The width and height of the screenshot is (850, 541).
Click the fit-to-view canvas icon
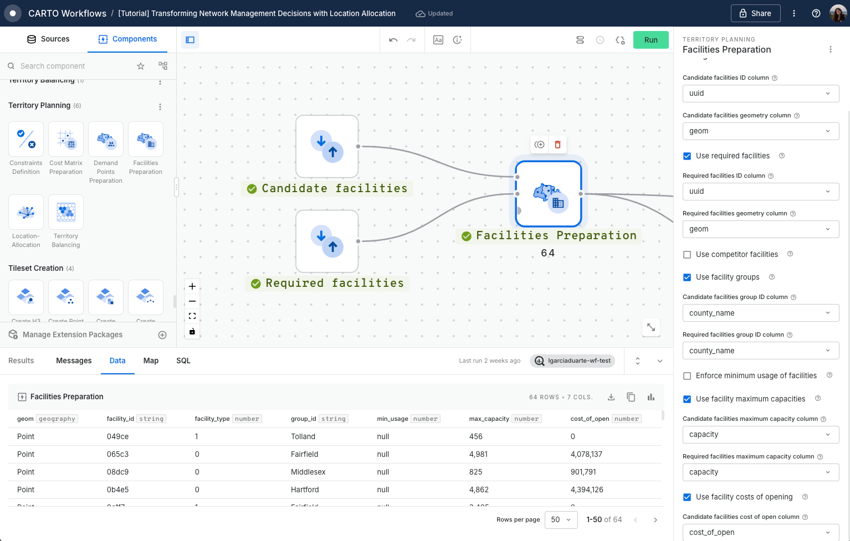(192, 316)
